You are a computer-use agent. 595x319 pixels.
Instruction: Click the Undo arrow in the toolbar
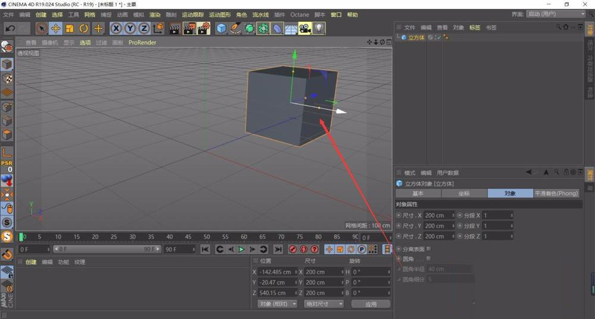(x=10, y=29)
